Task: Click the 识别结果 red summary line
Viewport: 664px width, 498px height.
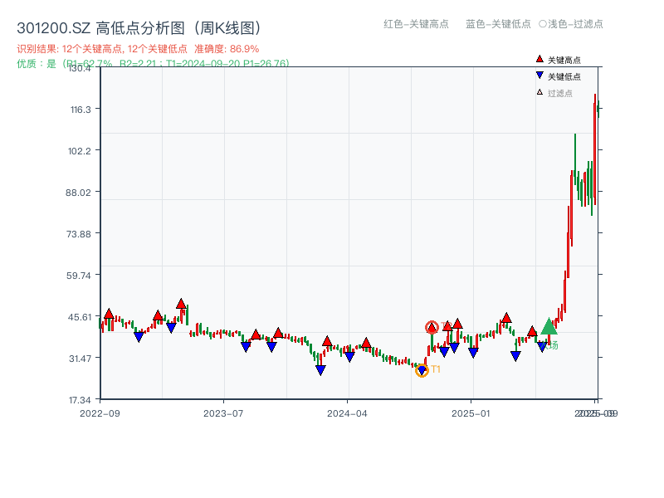Action: pyautogui.click(x=138, y=49)
